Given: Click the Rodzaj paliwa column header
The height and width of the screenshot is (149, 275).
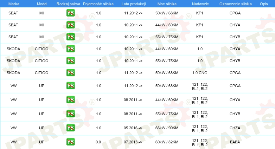Looking at the screenshot, I should [x=68, y=4].
